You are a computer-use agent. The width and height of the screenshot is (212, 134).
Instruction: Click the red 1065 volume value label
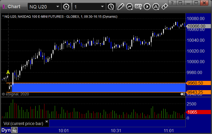[x=198, y=112]
